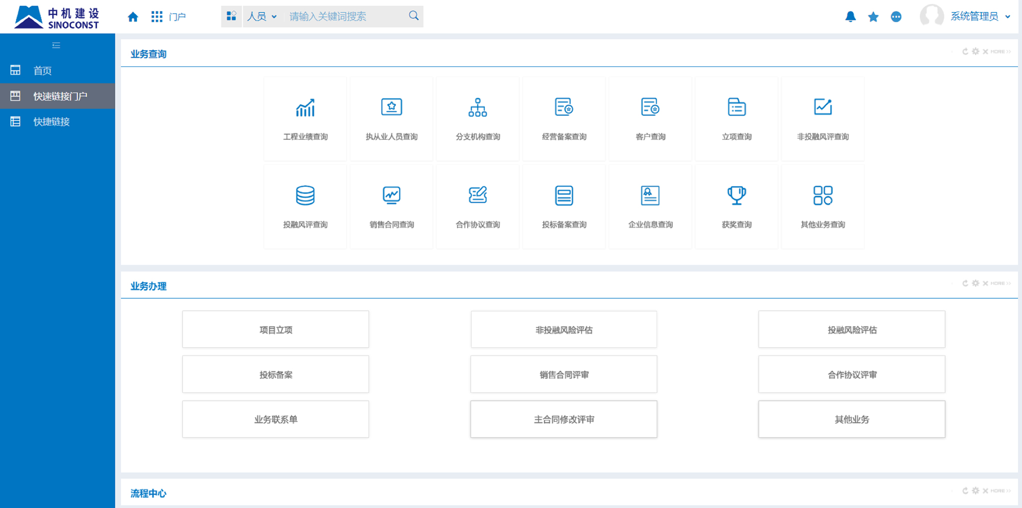Click the 业务联系单 button
Viewport: 1022px width, 508px height.
(275, 419)
